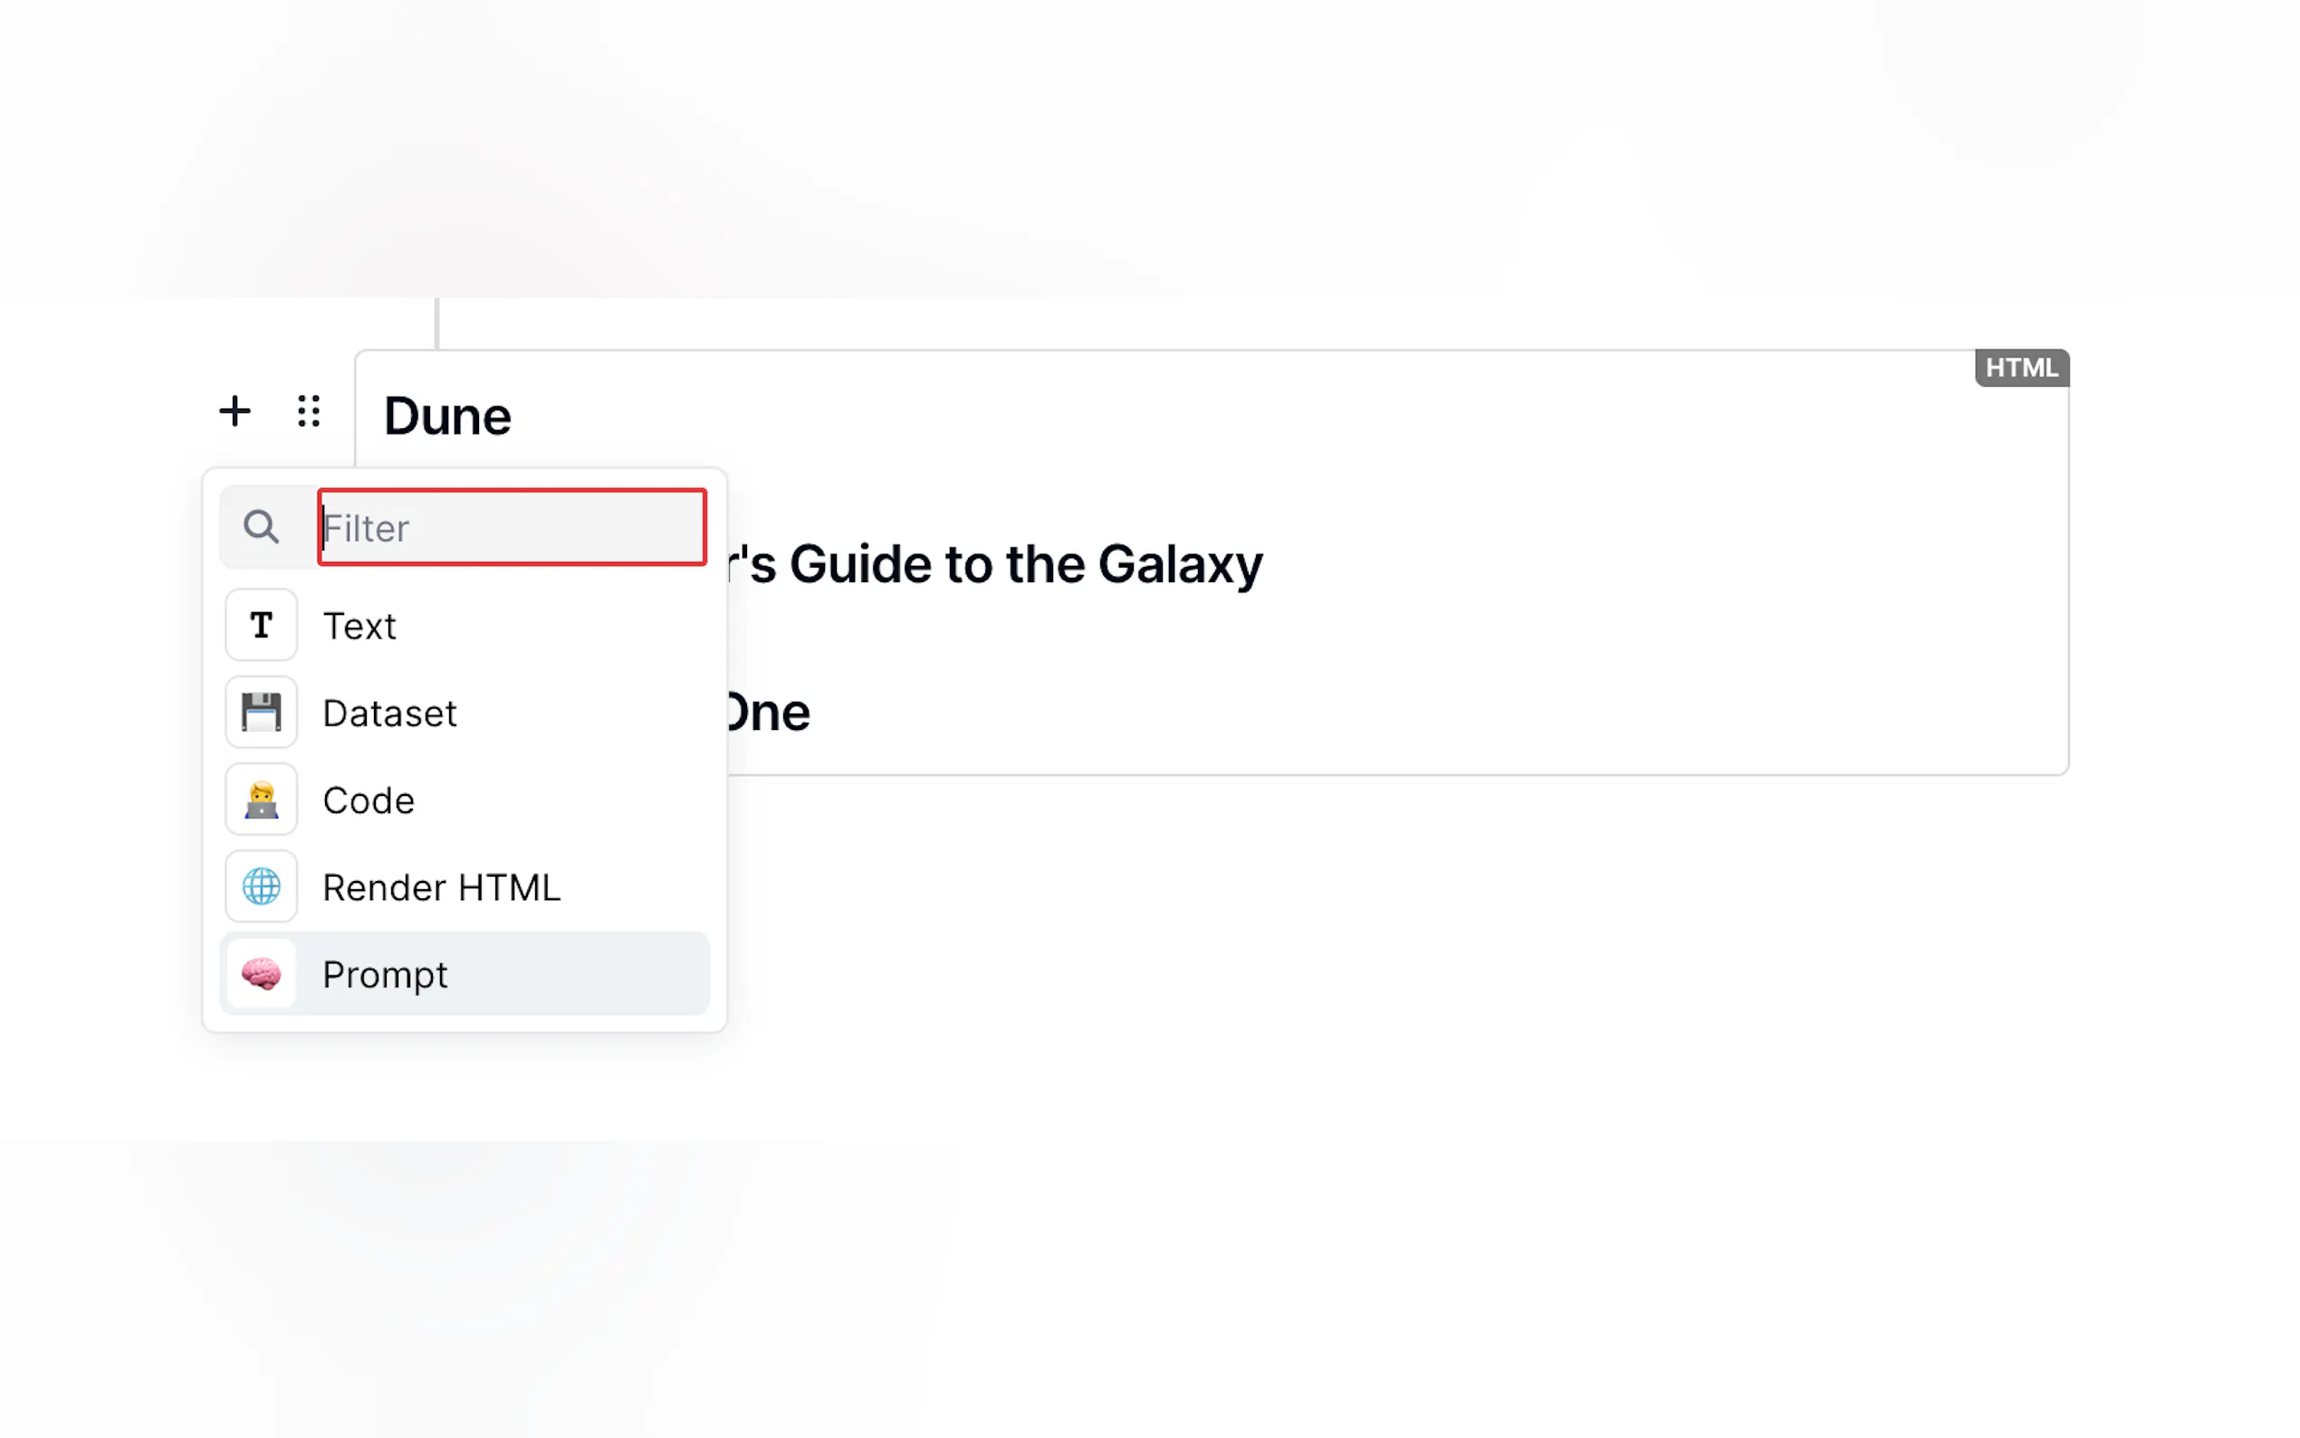Click into the Filter input field

pyautogui.click(x=513, y=528)
